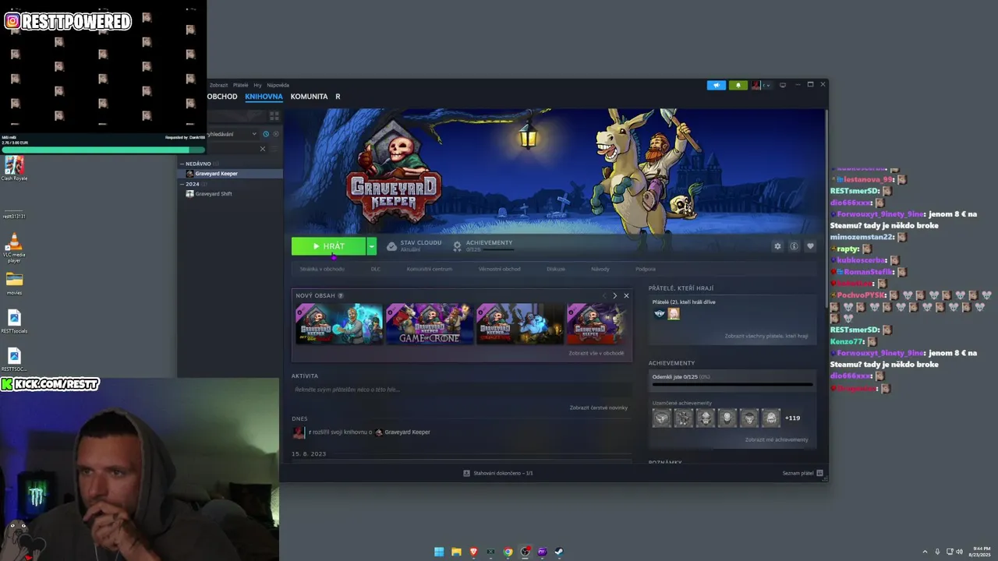Open the last locked achievement icon
The height and width of the screenshot is (561, 998).
click(x=770, y=418)
